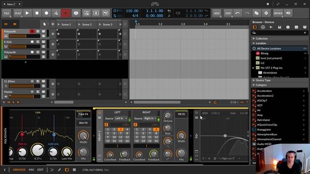Open the Tank FX chain
Viewport: 310px width, 174px height.
[x=83, y=114]
